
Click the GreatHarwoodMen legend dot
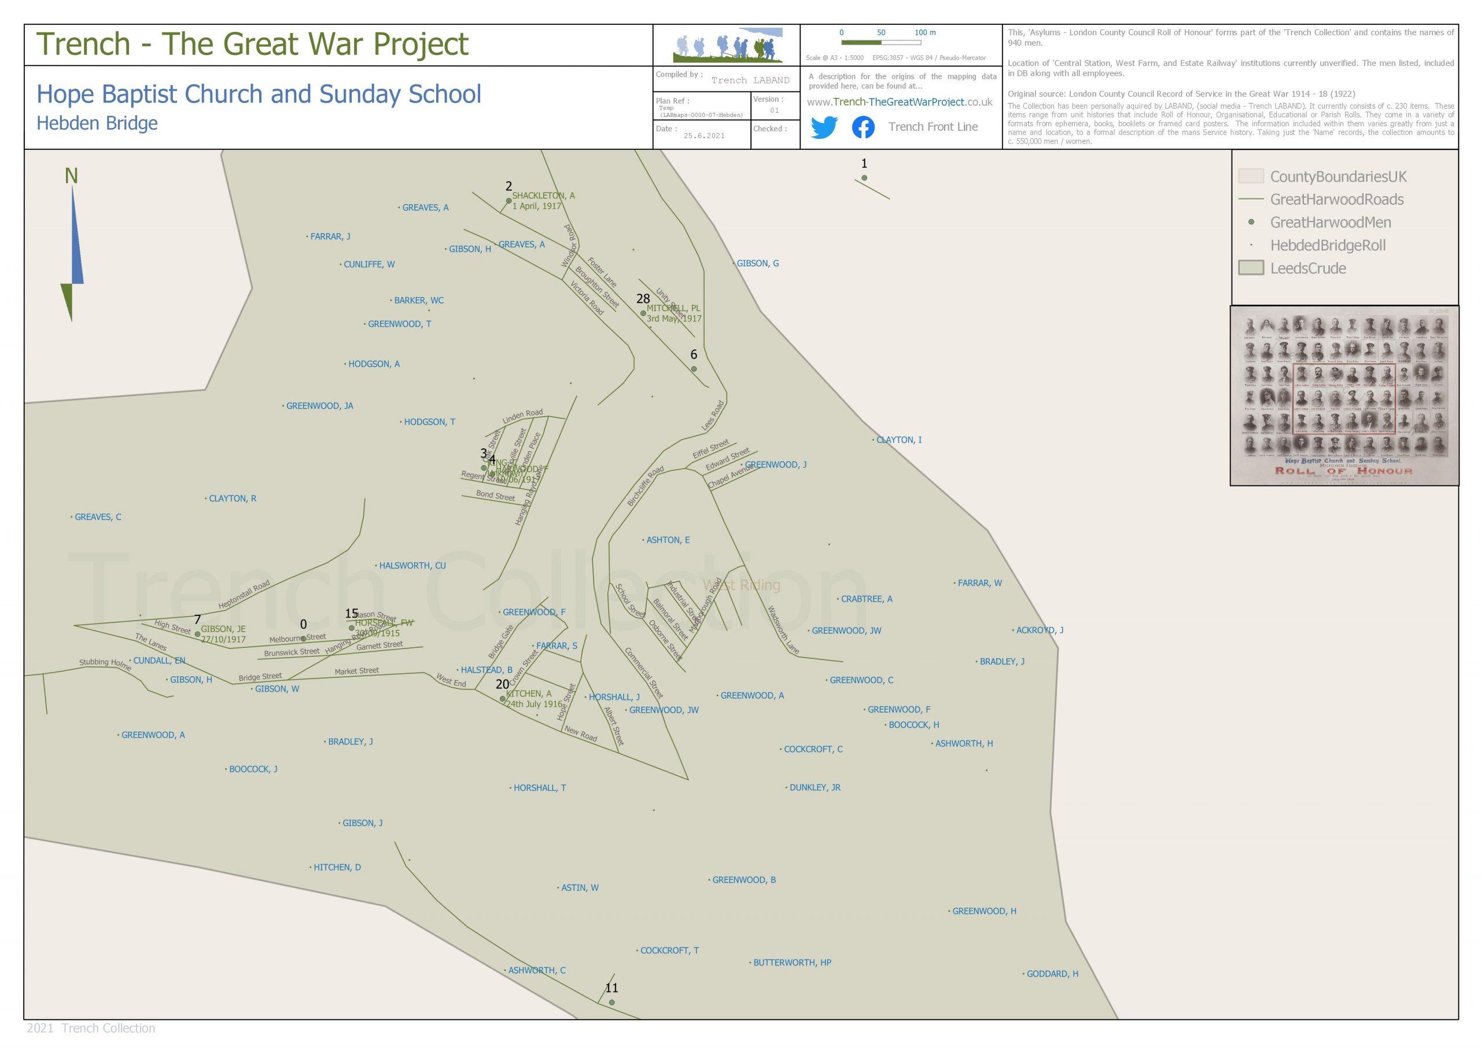click(x=1251, y=223)
